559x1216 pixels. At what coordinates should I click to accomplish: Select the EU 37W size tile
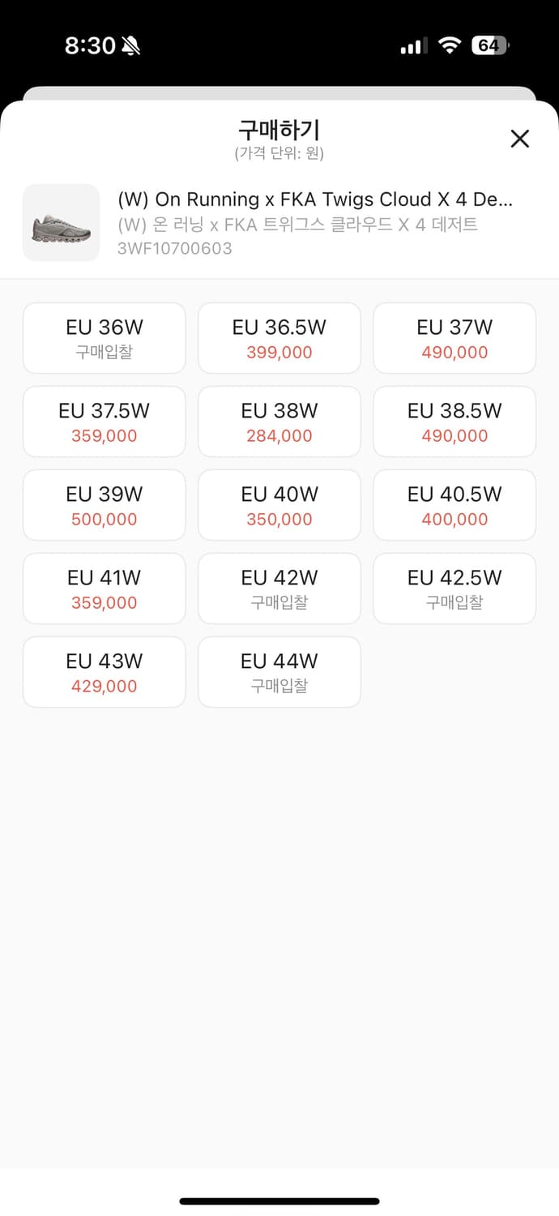coord(454,338)
